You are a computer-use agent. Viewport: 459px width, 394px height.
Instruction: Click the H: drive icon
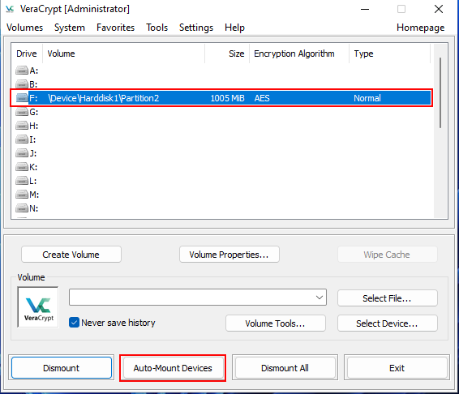[x=22, y=126]
